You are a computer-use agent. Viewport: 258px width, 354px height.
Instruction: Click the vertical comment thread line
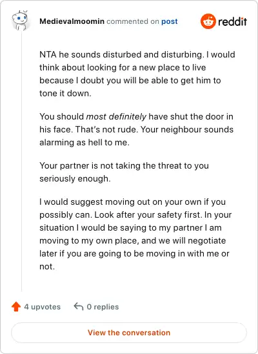[22, 161]
